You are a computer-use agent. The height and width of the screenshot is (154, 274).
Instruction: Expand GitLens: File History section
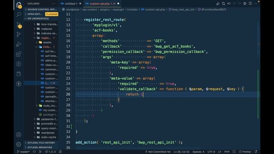tap(41, 142)
